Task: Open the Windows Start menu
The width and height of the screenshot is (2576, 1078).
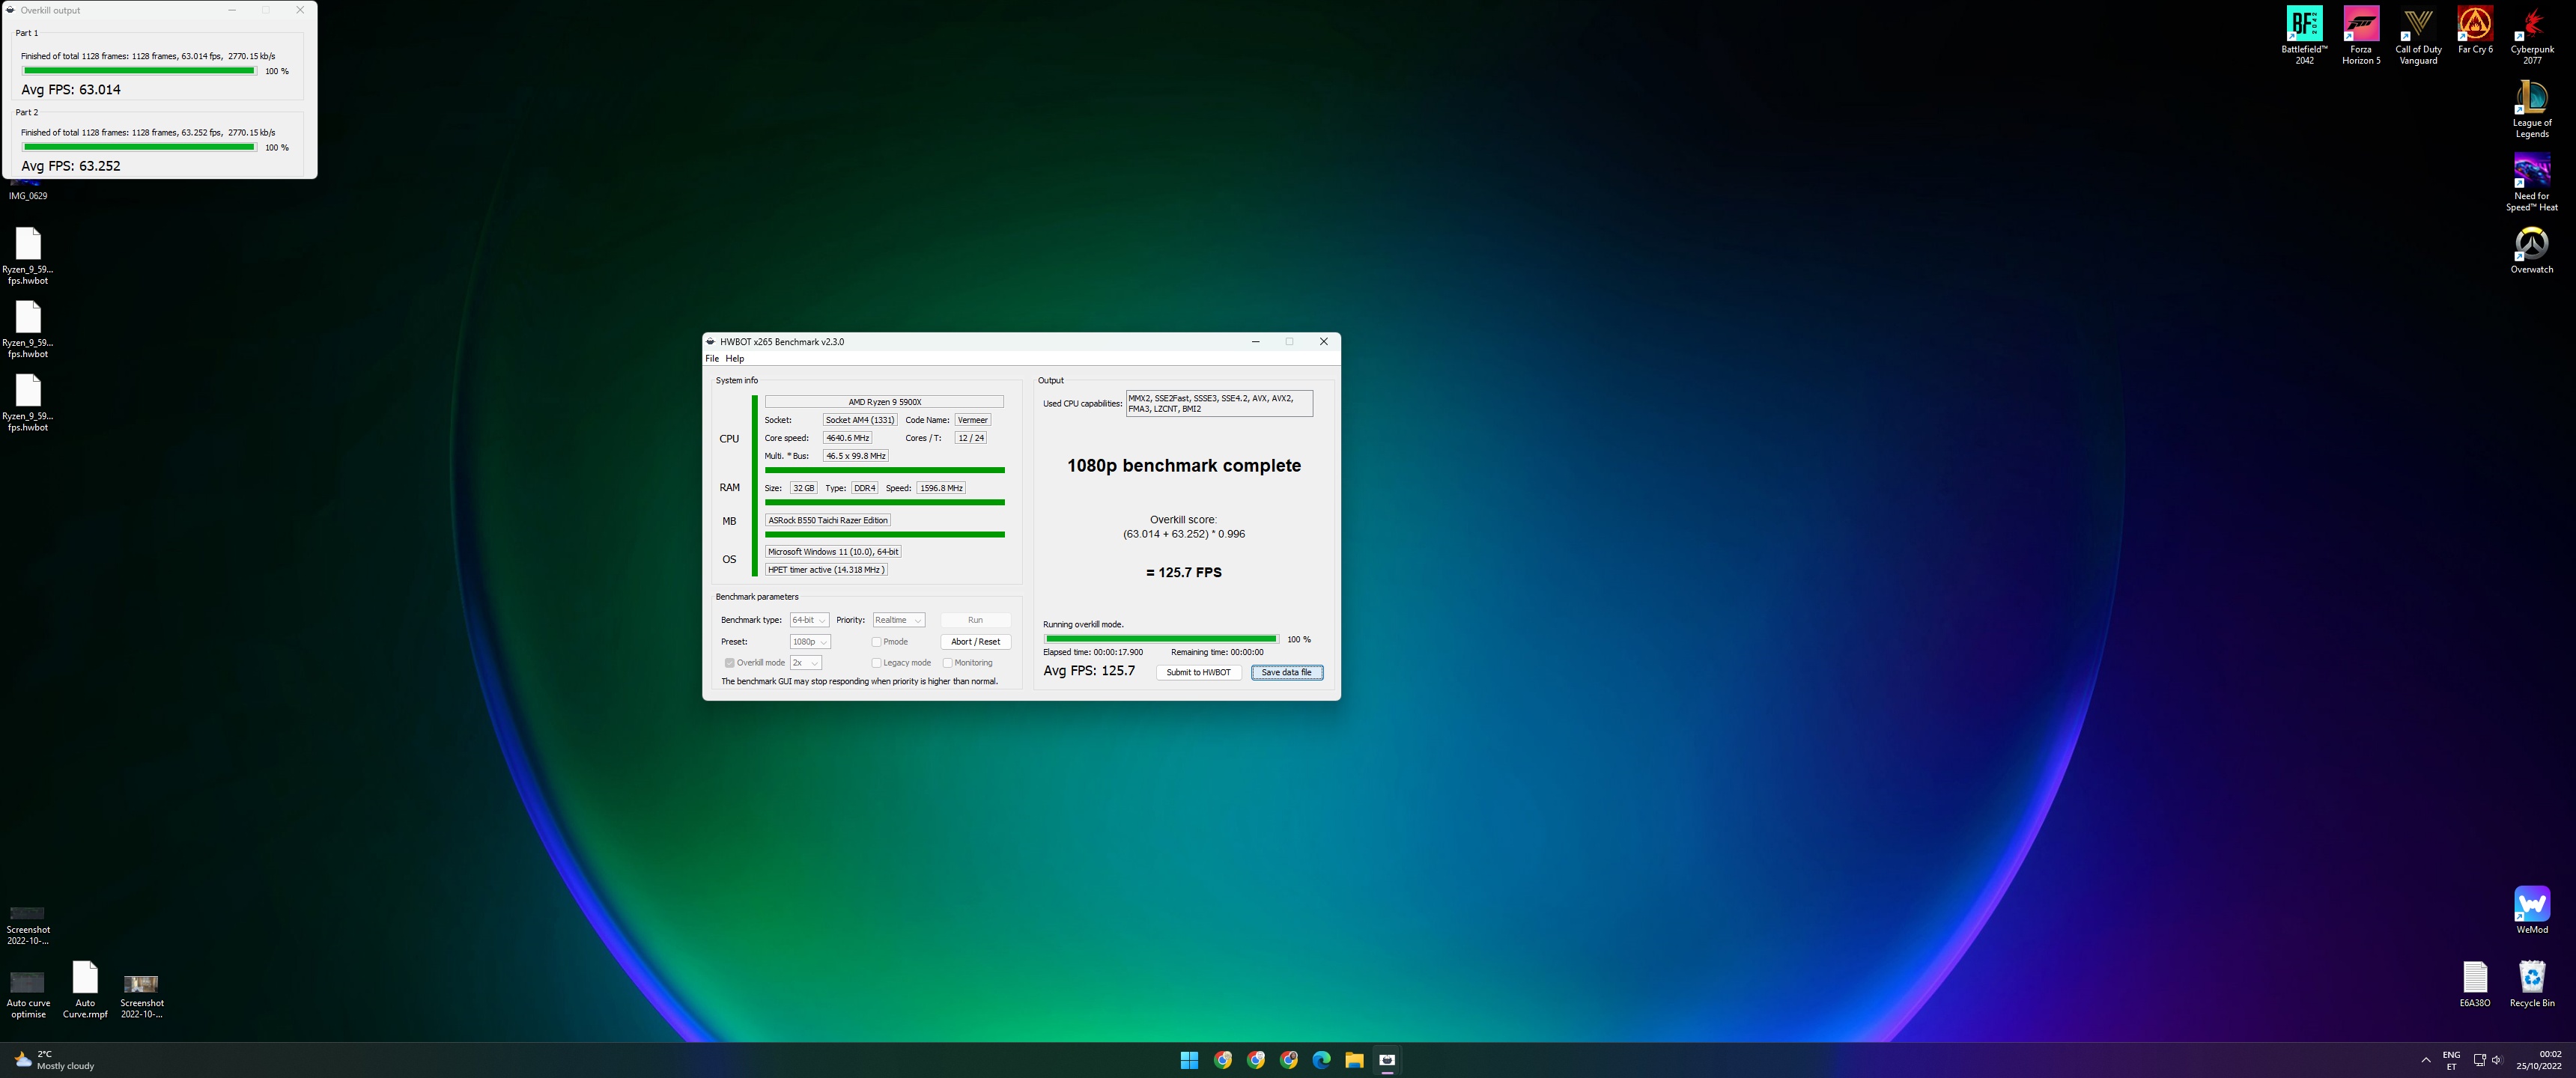Action: 1189,1060
